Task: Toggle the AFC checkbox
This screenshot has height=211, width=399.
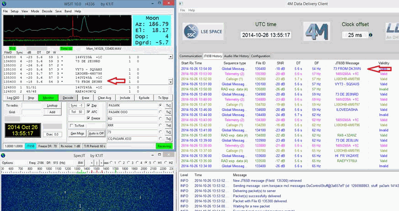Action: coord(88,111)
